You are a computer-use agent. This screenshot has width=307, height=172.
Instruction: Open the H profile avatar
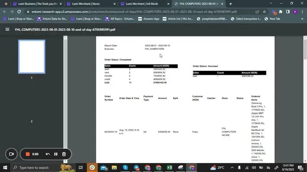pyautogui.click(x=295, y=12)
